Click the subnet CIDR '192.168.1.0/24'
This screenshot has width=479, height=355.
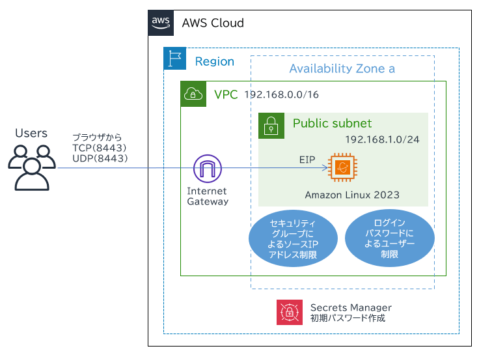coord(383,139)
